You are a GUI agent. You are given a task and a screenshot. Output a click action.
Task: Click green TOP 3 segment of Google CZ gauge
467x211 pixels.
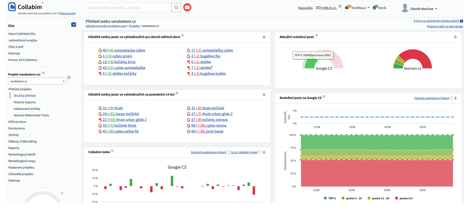click(x=311, y=64)
